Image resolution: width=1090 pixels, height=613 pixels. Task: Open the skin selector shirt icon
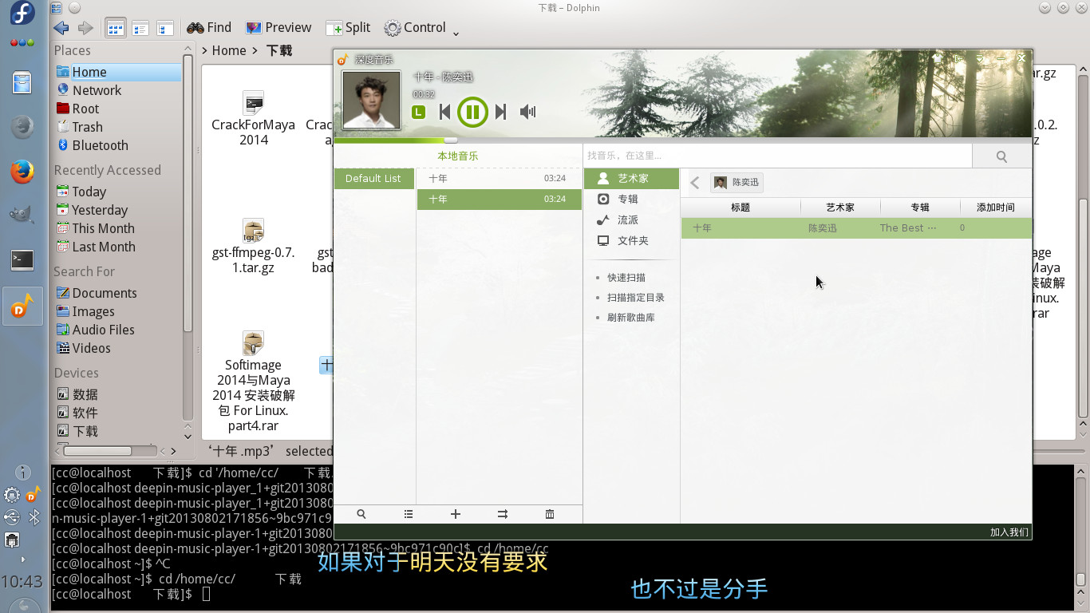point(938,58)
